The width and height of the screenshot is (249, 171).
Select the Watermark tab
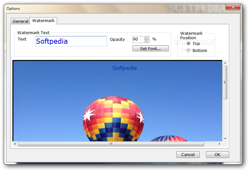coord(43,21)
